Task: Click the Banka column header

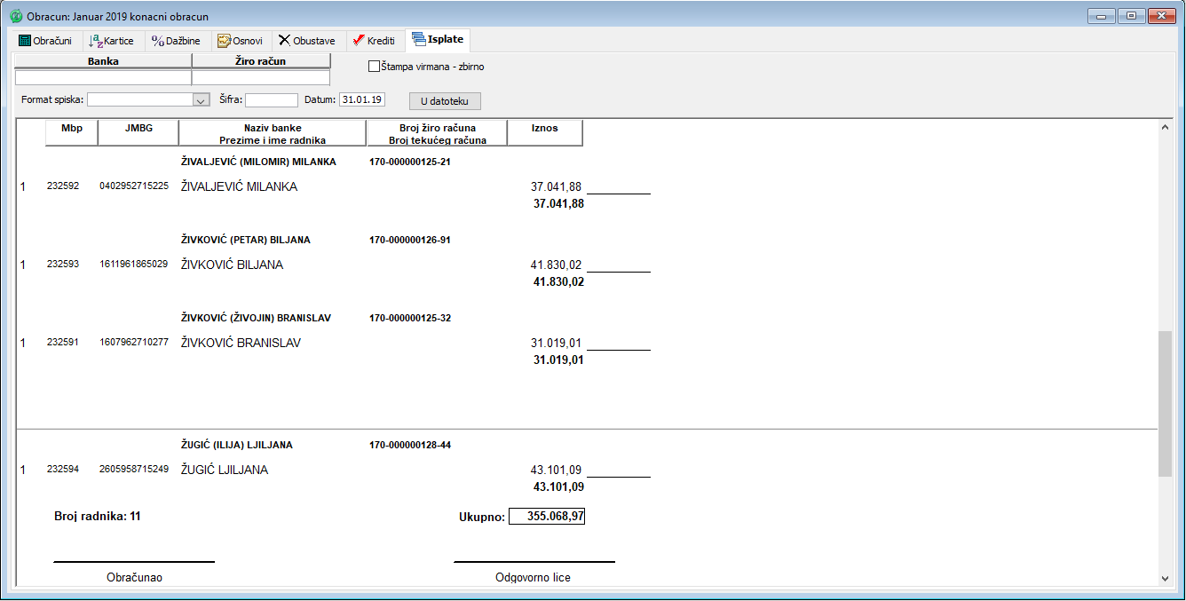Action: 103,61
